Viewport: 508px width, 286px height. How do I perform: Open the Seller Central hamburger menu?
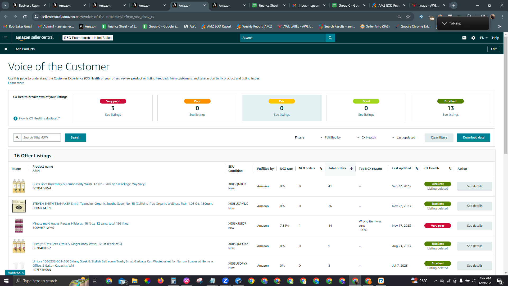[6, 38]
